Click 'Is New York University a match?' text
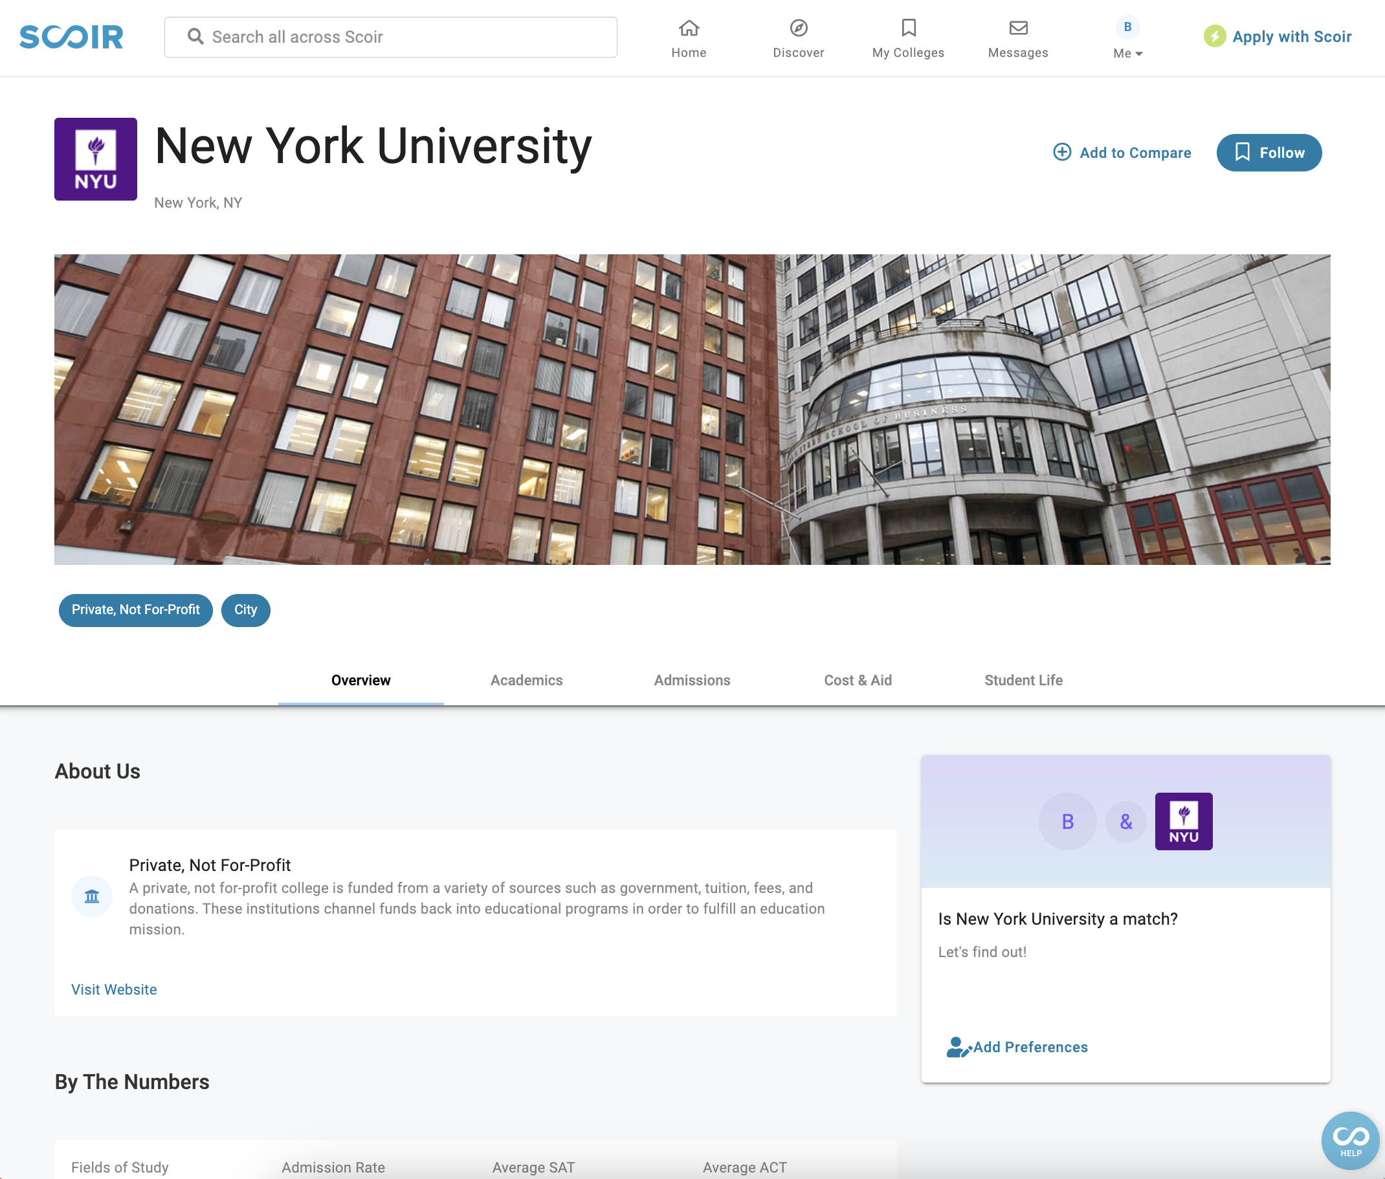This screenshot has height=1179, width=1385. click(1058, 919)
